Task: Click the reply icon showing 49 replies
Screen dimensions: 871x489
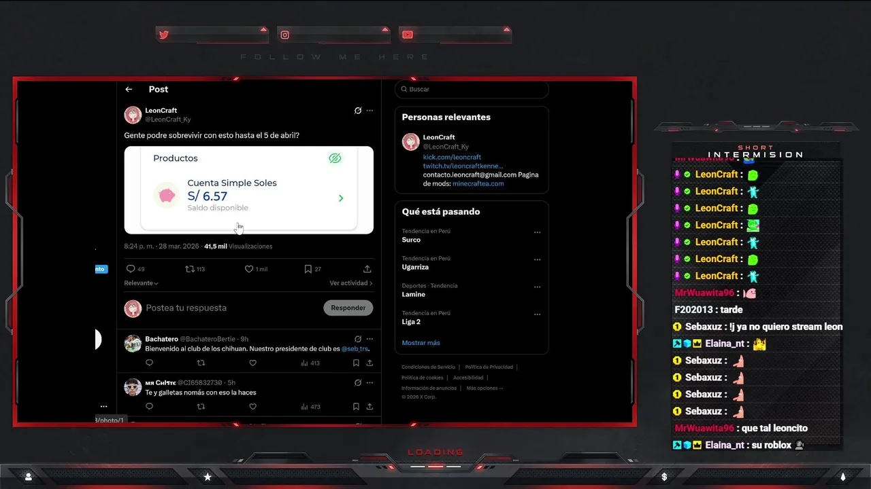Action: click(x=131, y=269)
